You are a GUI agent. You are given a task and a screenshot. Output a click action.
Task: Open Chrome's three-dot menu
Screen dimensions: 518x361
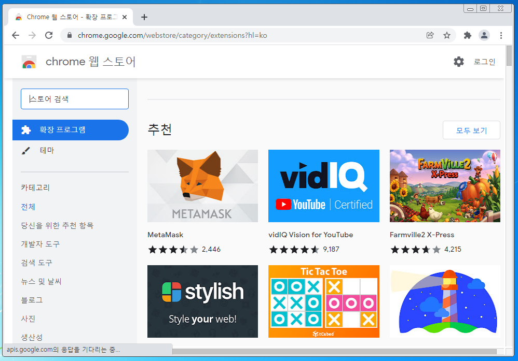(501, 35)
